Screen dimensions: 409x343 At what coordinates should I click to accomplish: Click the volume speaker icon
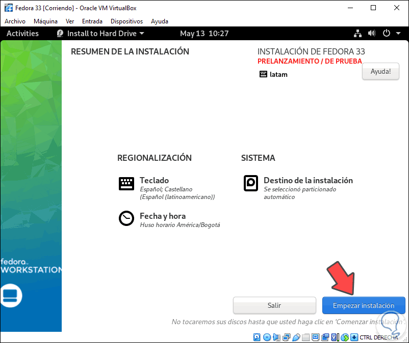[x=372, y=33]
